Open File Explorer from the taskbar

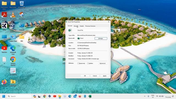(60, 96)
